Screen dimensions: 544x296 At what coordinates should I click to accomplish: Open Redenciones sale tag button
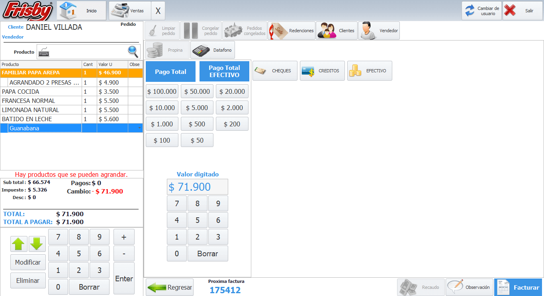pyautogui.click(x=292, y=31)
